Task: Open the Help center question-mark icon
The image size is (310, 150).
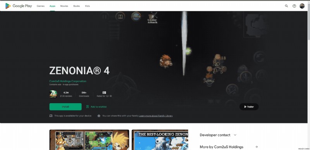Action: [294, 6]
